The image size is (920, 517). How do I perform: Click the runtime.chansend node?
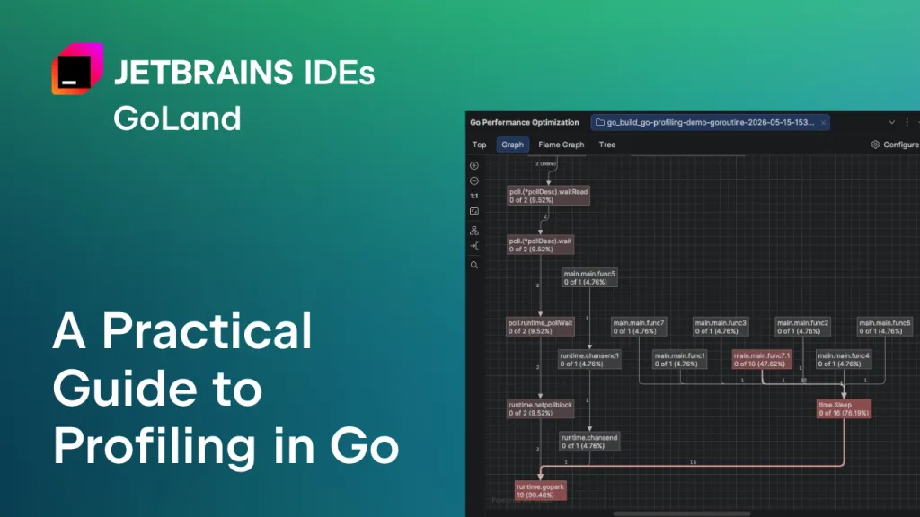(589, 442)
